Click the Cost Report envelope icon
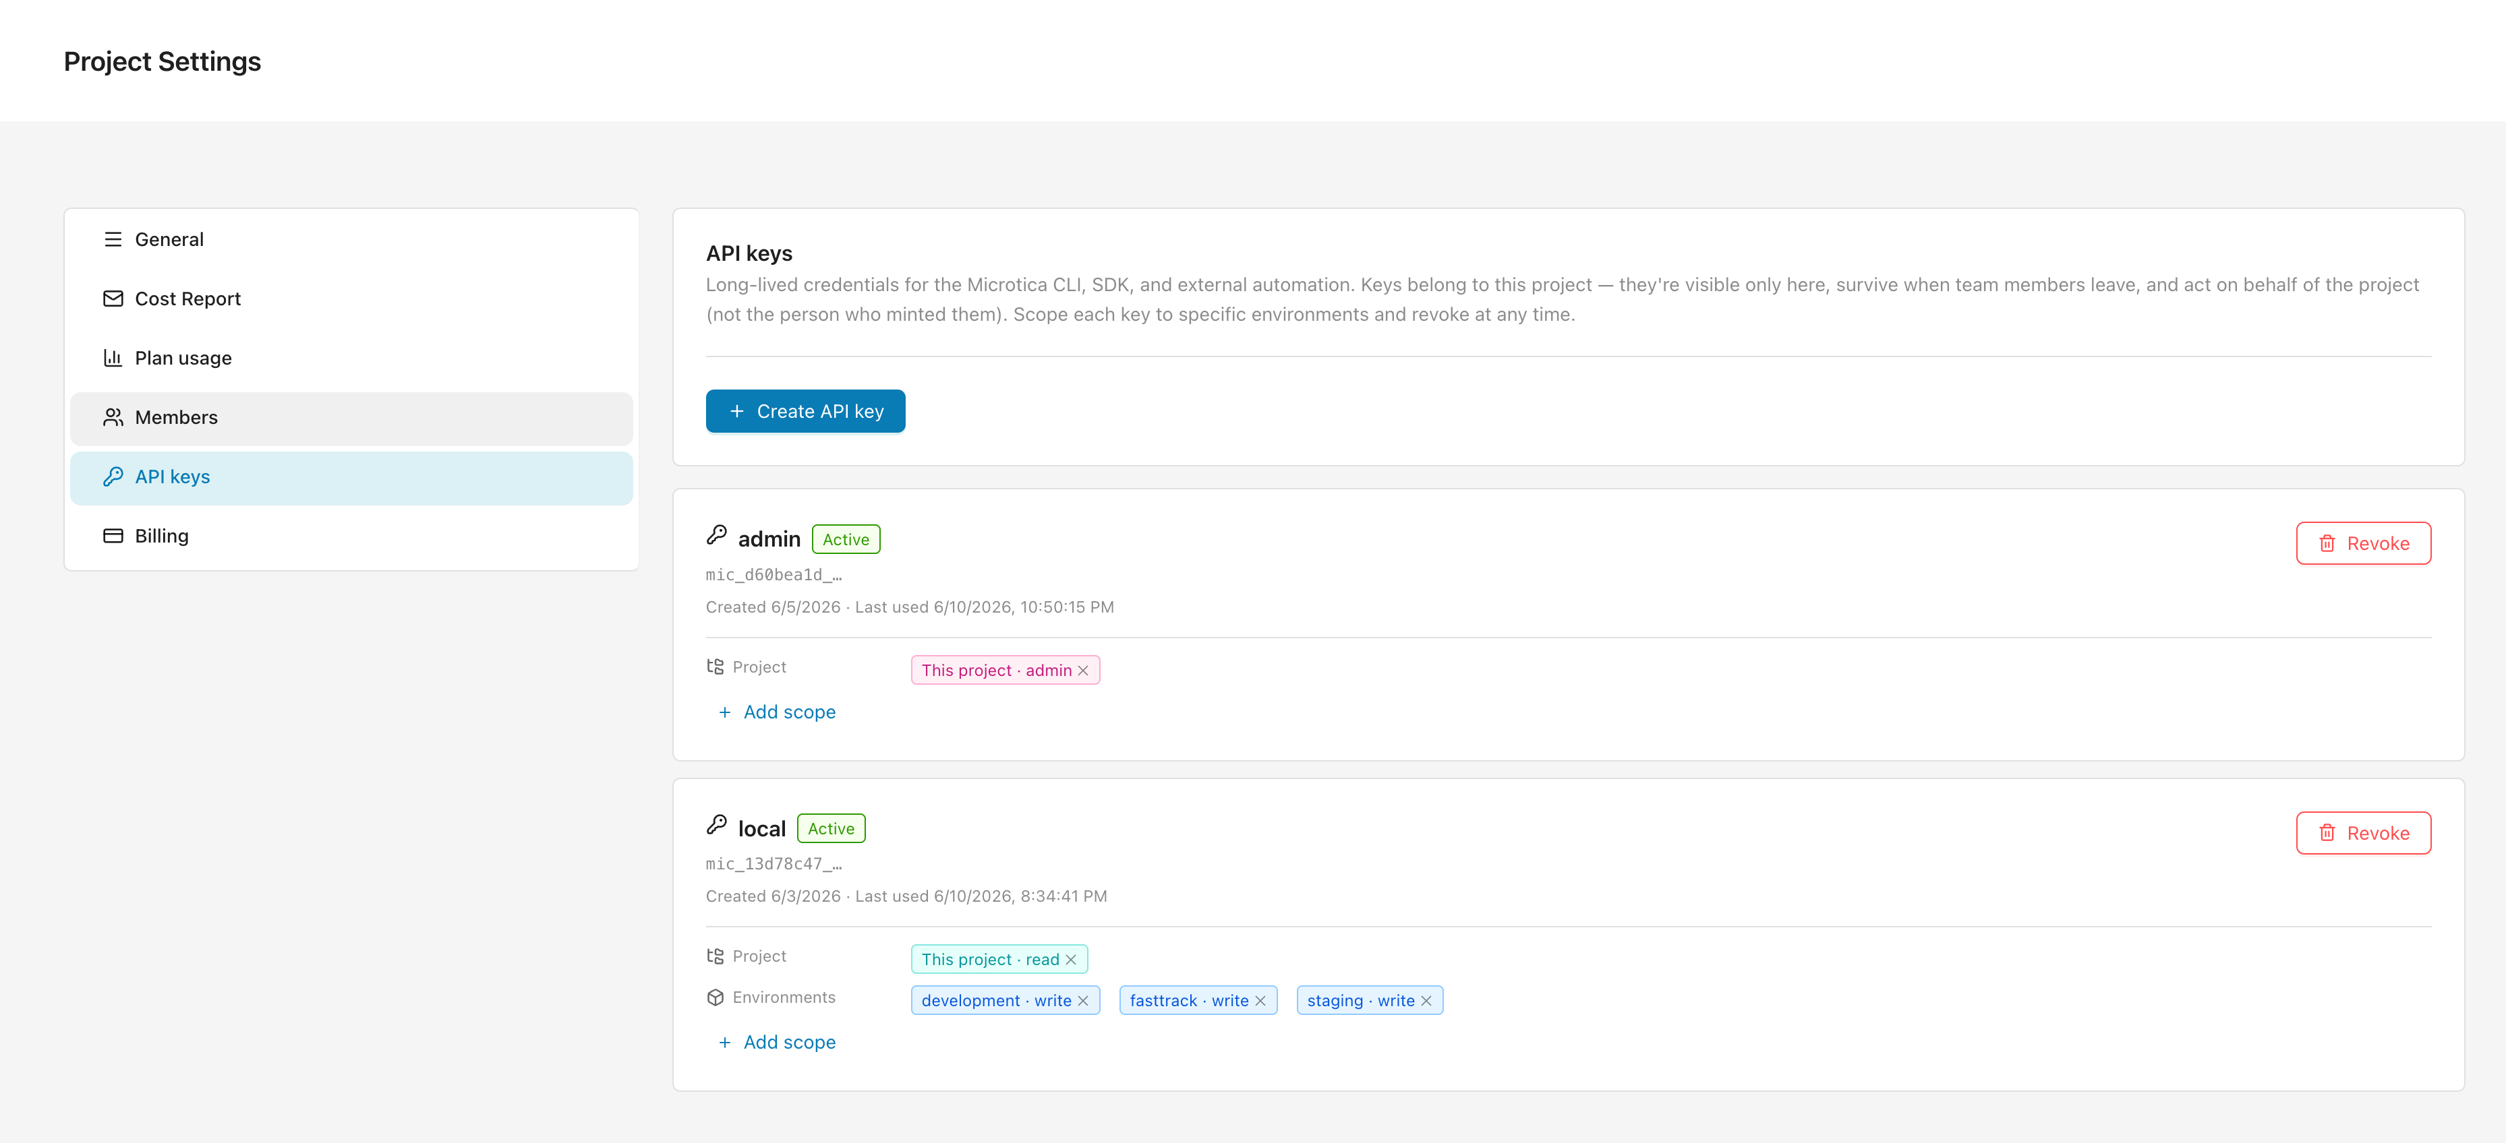This screenshot has width=2506, height=1143. click(x=113, y=299)
